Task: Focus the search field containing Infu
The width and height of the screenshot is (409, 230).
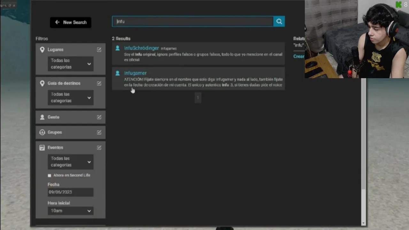Action: click(193, 21)
